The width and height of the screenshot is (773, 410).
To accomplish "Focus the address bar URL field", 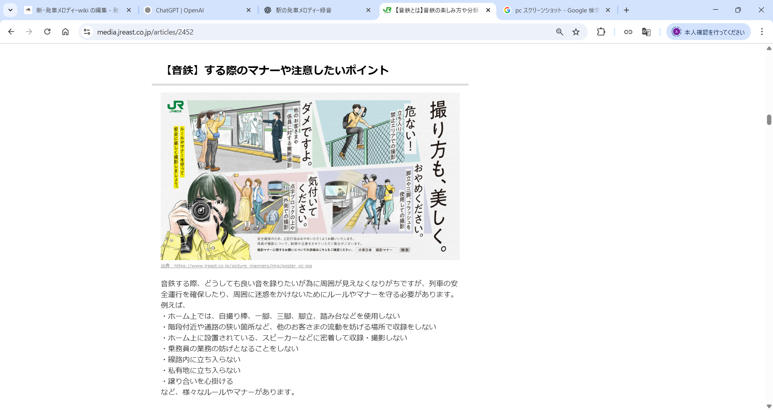I will (x=322, y=32).
